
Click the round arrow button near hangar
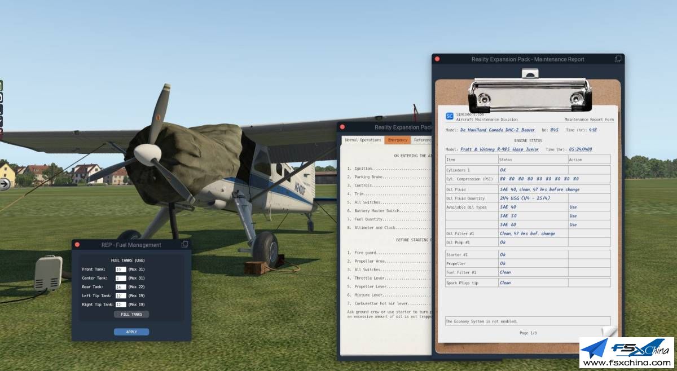coord(5,184)
